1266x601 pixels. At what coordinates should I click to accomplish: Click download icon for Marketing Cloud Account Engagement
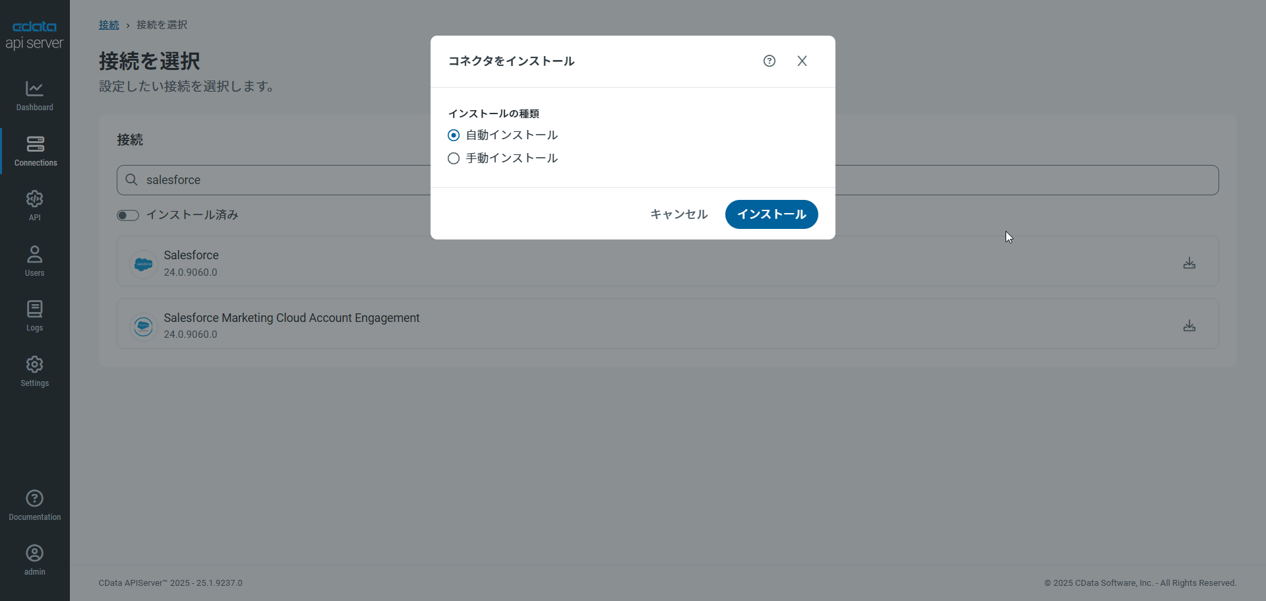click(1189, 325)
